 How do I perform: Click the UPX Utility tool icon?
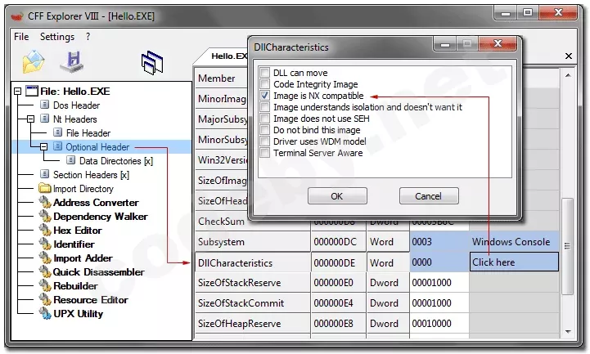click(45, 313)
